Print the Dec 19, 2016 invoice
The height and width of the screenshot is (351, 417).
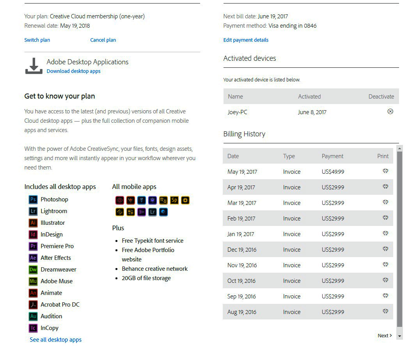coord(385,249)
